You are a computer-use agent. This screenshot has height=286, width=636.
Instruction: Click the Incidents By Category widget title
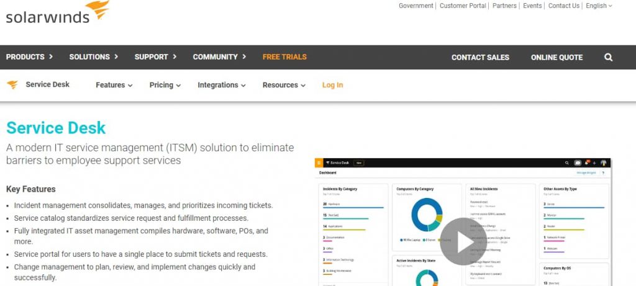[x=340, y=189]
